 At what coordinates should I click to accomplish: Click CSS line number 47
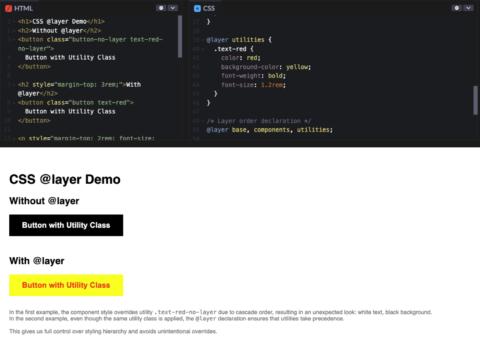coord(196,112)
